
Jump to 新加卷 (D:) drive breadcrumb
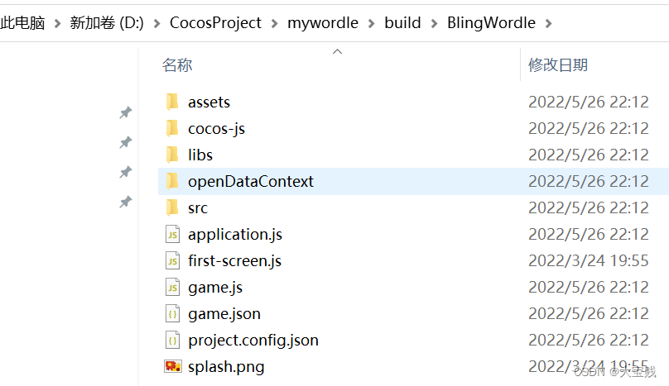tap(107, 23)
